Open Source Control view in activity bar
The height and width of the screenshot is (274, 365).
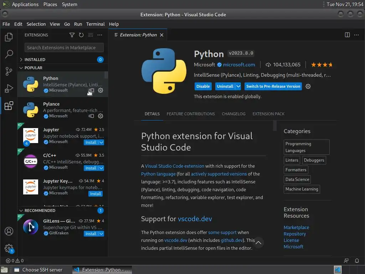tap(9, 71)
